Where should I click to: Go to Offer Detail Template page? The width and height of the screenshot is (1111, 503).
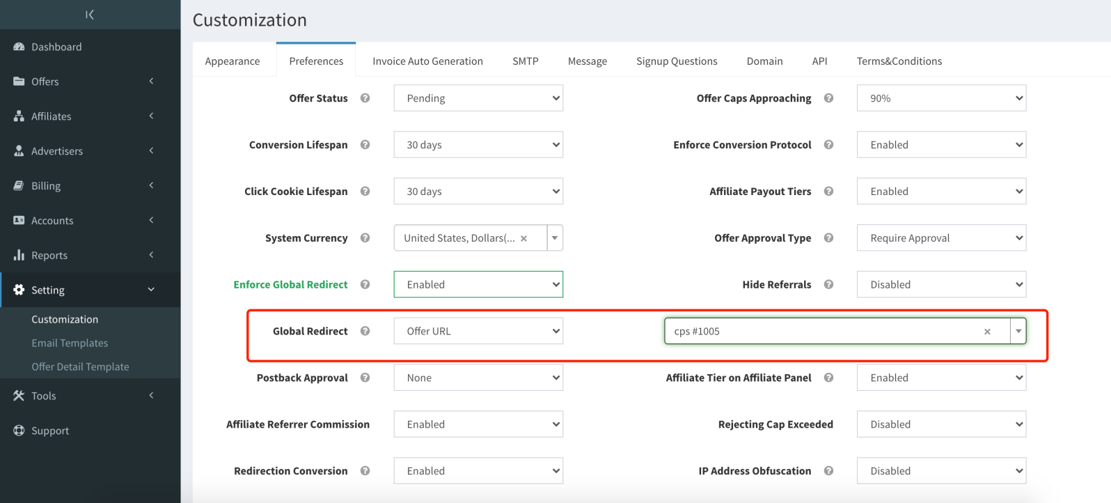click(80, 366)
